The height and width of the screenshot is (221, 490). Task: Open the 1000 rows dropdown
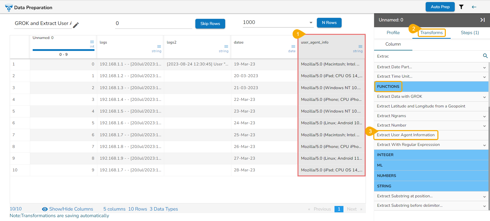[x=278, y=22]
